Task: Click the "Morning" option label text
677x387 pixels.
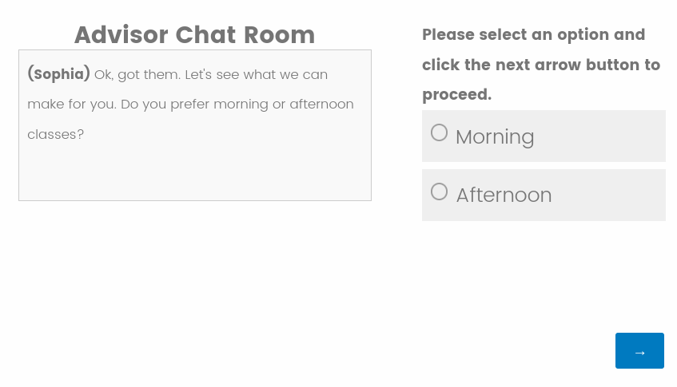Action: [495, 136]
